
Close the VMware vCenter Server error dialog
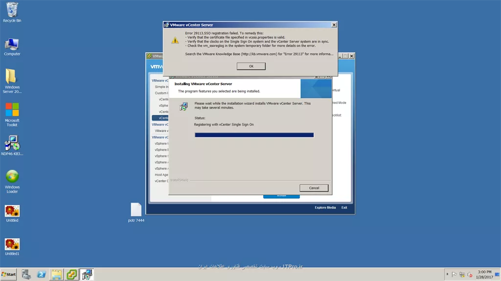[334, 25]
